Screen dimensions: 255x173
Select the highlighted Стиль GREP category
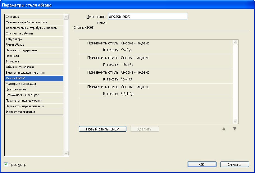[34, 78]
